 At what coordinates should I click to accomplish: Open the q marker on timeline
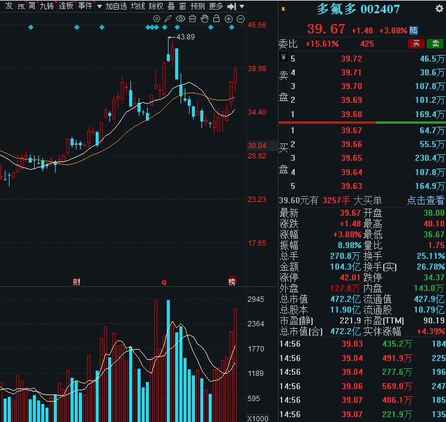pyautogui.click(x=164, y=282)
